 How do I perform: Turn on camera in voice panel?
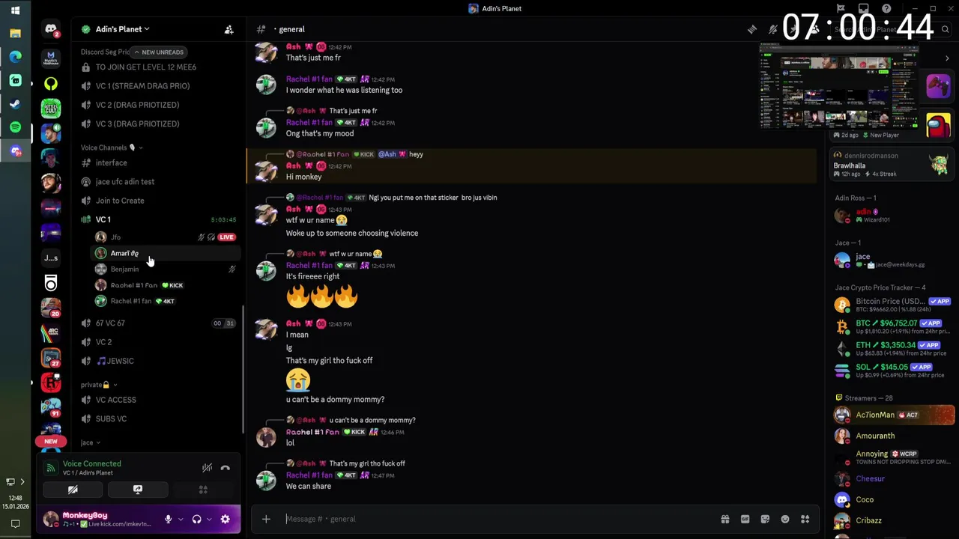point(73,490)
